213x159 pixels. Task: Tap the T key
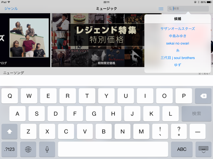point(87,96)
